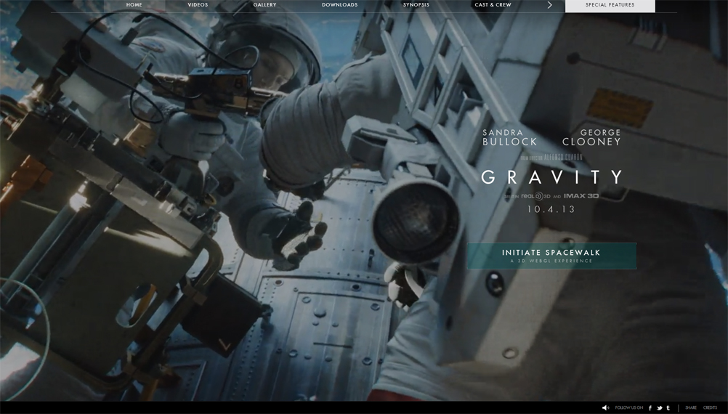Click the 'Follow us on' footer text
The image size is (728, 414).
click(x=629, y=407)
